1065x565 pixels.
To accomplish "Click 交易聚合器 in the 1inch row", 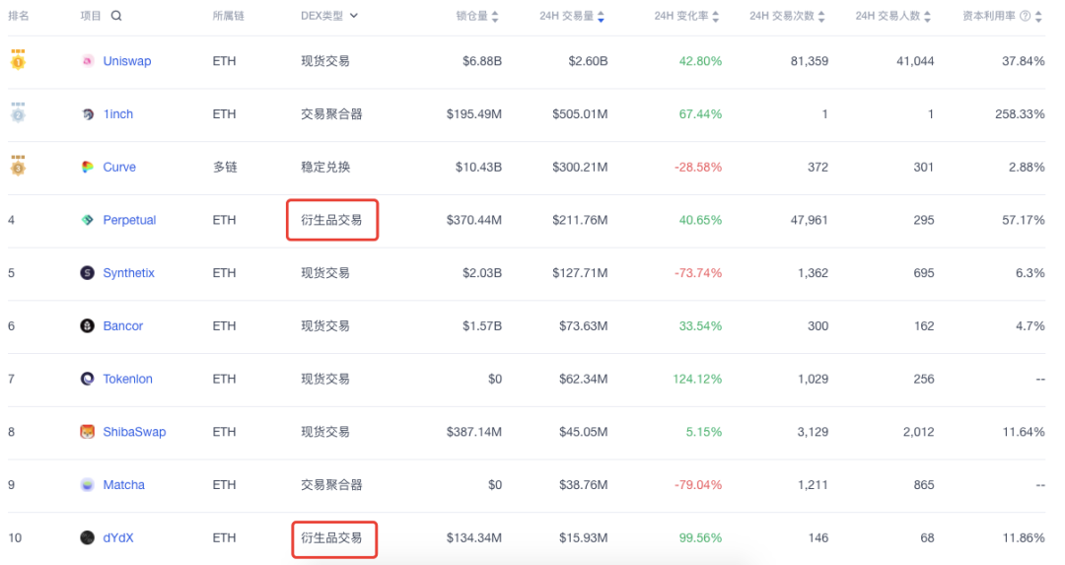I will click(x=331, y=114).
